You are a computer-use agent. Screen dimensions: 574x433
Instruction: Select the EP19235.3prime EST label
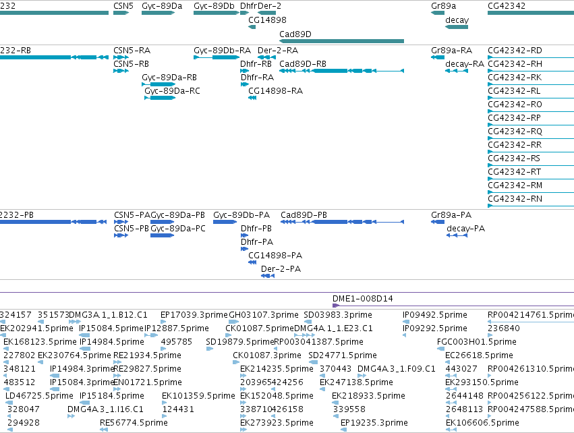[374, 424]
